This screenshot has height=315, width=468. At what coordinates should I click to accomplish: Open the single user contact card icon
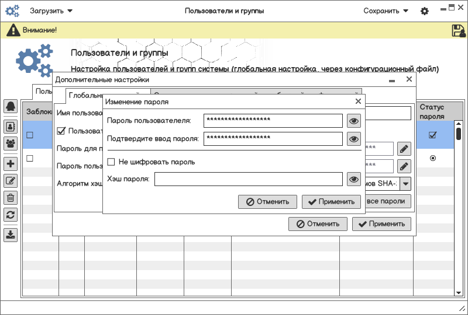point(11,125)
